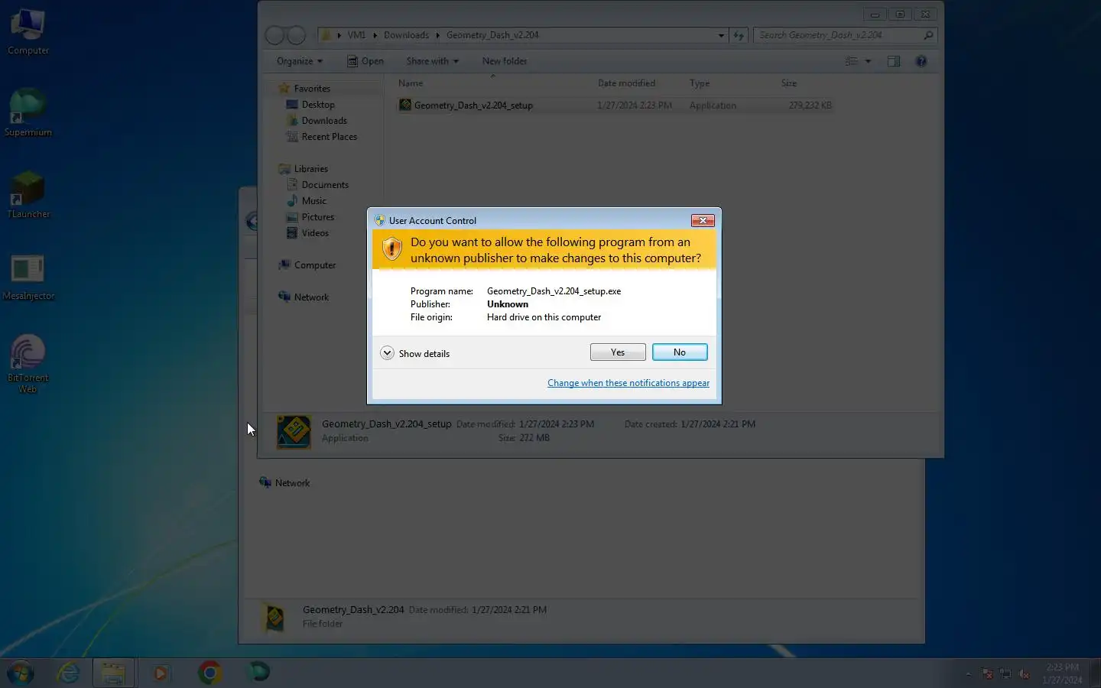Open Recent Places in navigation pane
The width and height of the screenshot is (1101, 688).
329,137
